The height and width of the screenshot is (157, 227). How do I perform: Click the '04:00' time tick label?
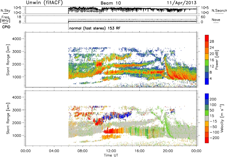pyautogui.click(x=54, y=151)
